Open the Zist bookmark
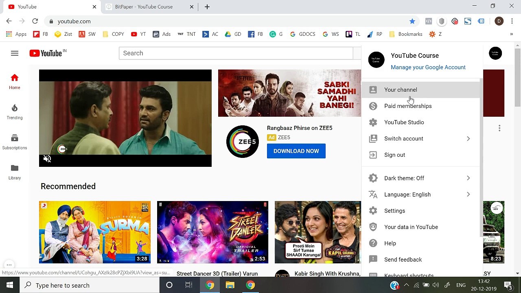The height and width of the screenshot is (293, 521). 63,34
